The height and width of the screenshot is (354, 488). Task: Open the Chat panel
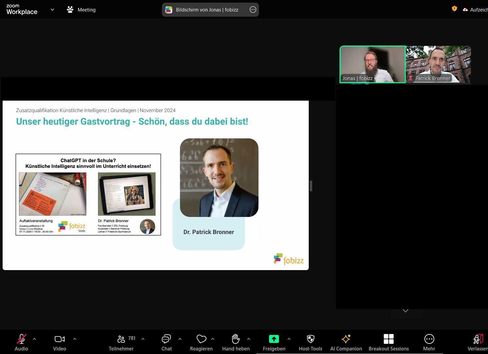coord(166,342)
